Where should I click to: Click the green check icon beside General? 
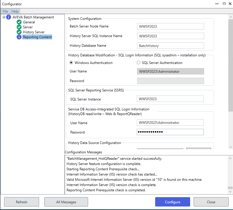pos(19,22)
